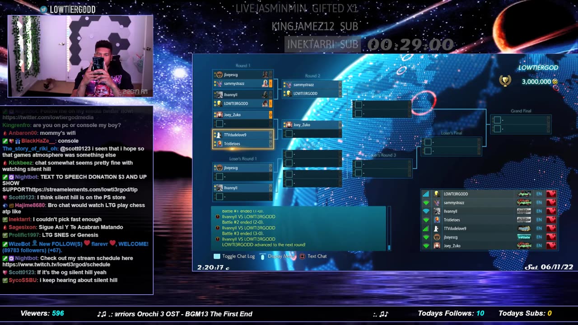The height and width of the screenshot is (325, 578).
Task: Click LOWTI3RGODD's name in the Round 2 bracket
Action: [306, 93]
